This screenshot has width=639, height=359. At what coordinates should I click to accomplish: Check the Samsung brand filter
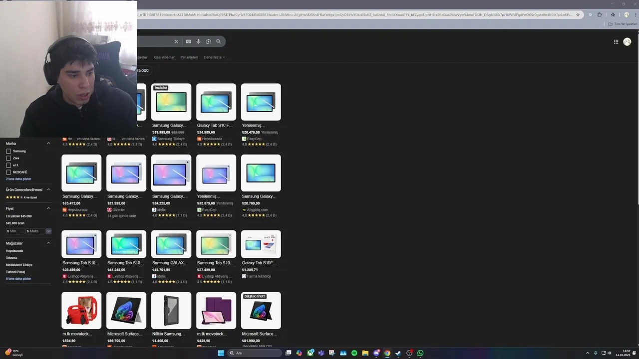tap(8, 151)
